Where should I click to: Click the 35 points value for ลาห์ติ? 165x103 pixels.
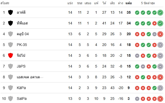coord(129,12)
